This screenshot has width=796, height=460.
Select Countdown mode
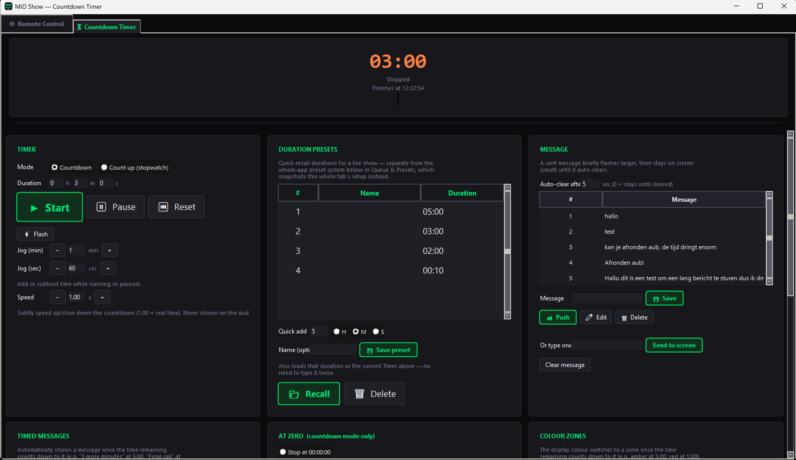(x=72, y=167)
